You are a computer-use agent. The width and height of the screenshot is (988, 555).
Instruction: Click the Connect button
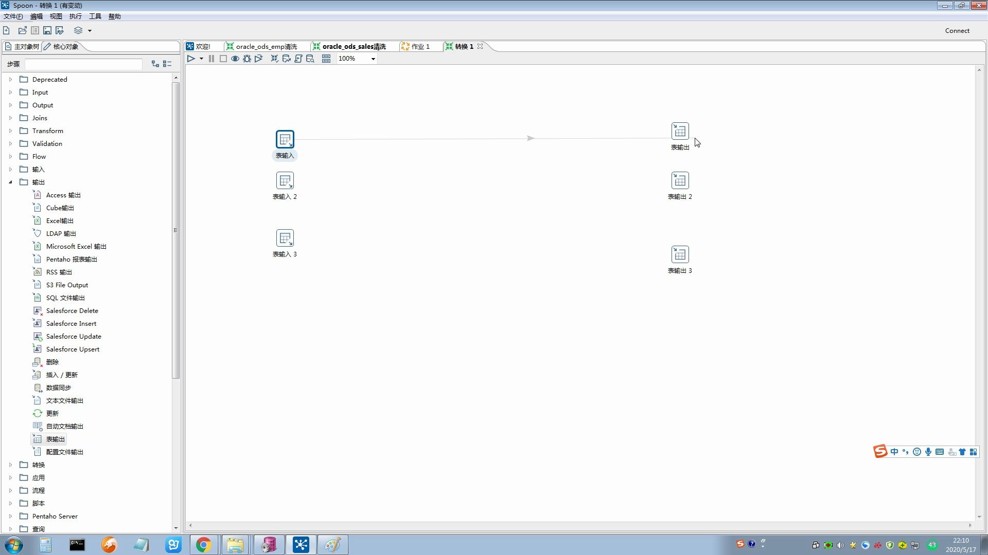(957, 31)
